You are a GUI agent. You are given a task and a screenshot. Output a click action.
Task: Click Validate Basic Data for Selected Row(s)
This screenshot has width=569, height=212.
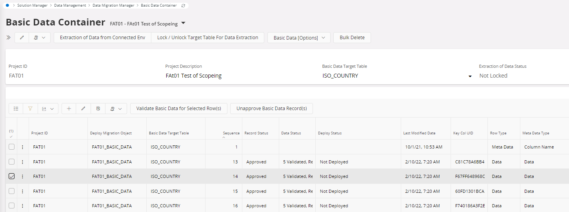click(178, 109)
